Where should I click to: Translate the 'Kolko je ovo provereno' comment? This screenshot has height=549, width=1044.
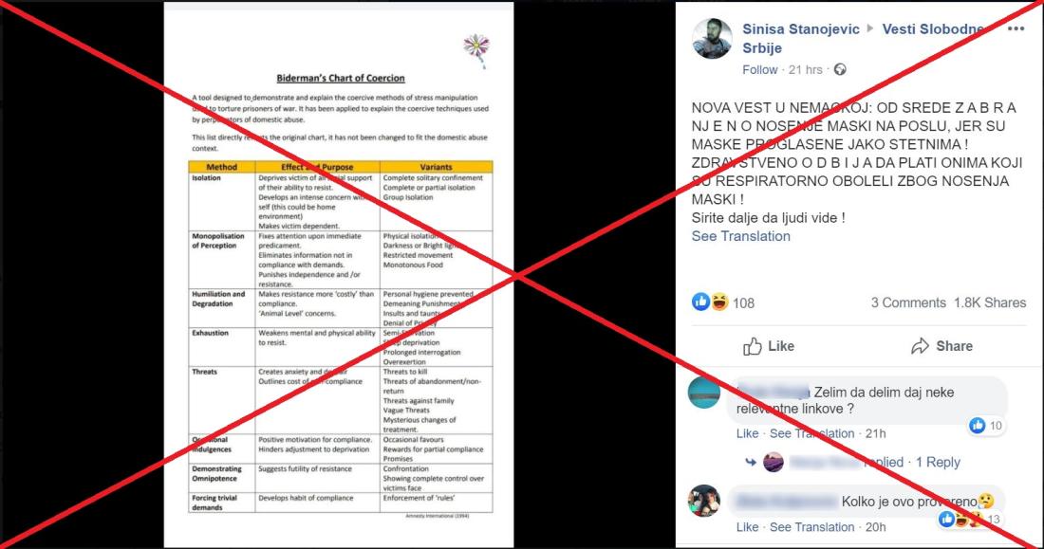coord(811,527)
